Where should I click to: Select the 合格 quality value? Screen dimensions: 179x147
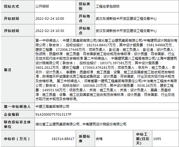pyautogui.click(x=99, y=139)
